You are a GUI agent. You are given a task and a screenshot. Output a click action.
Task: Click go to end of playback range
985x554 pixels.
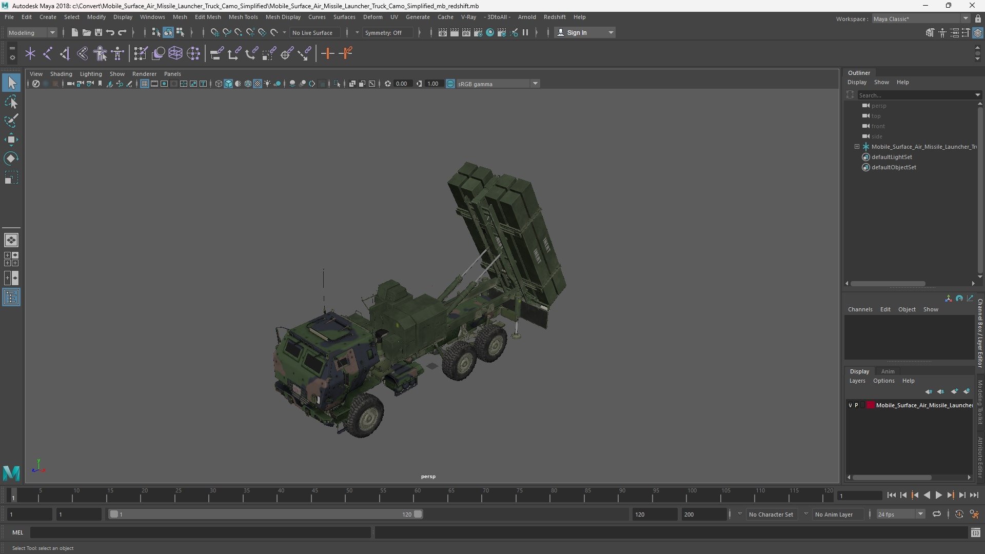pyautogui.click(x=974, y=495)
